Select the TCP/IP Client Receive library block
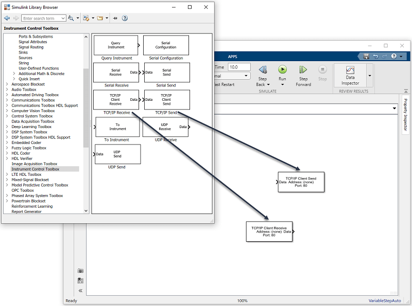 (x=116, y=100)
